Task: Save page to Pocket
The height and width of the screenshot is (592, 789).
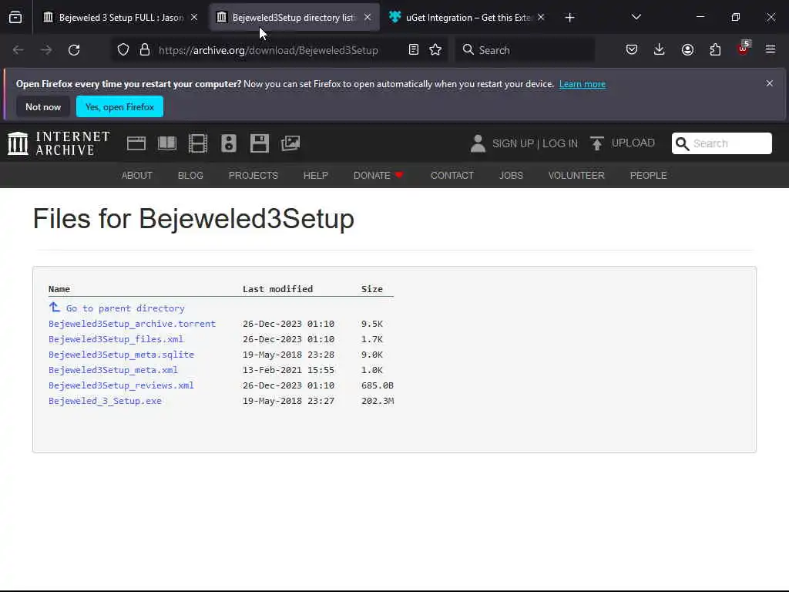Action: pos(632,50)
